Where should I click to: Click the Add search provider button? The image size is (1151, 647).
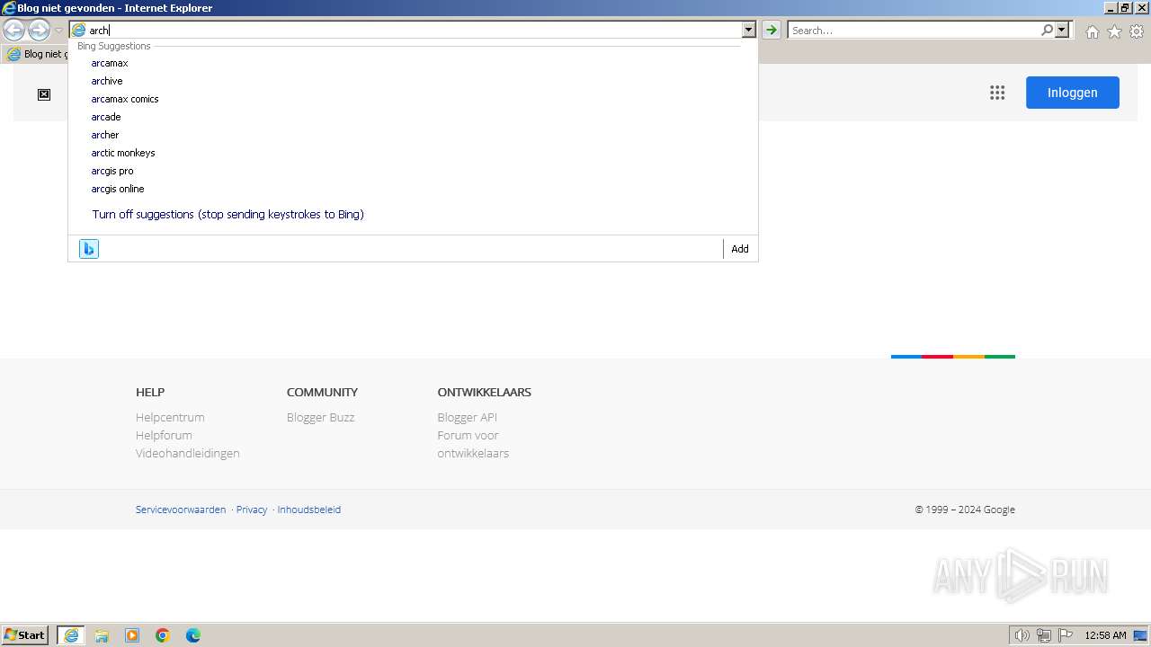click(x=740, y=249)
